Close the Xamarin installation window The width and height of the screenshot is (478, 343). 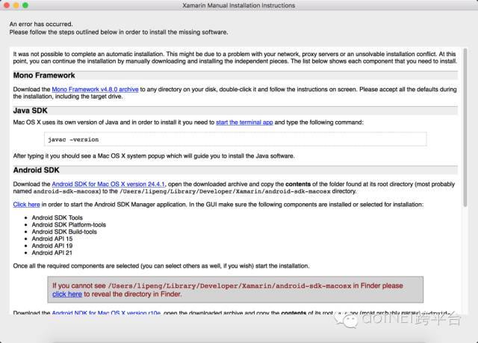pos(7,5)
